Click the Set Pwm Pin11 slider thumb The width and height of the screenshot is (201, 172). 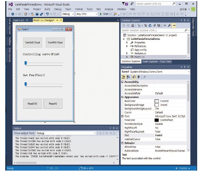point(26,84)
